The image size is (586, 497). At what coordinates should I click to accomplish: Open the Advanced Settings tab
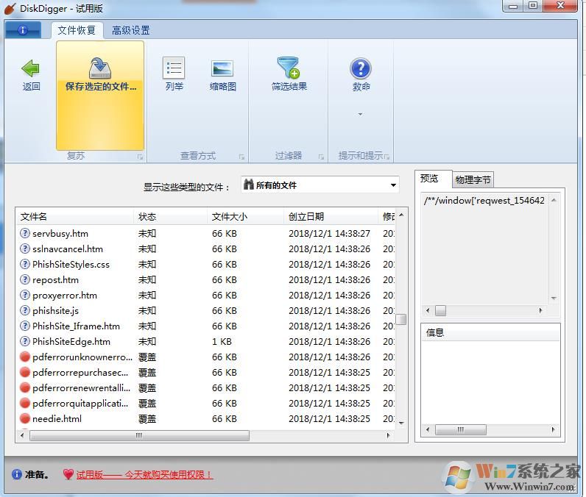click(131, 30)
